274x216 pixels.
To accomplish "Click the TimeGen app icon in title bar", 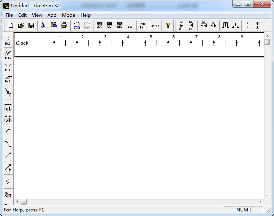I will pos(6,6).
